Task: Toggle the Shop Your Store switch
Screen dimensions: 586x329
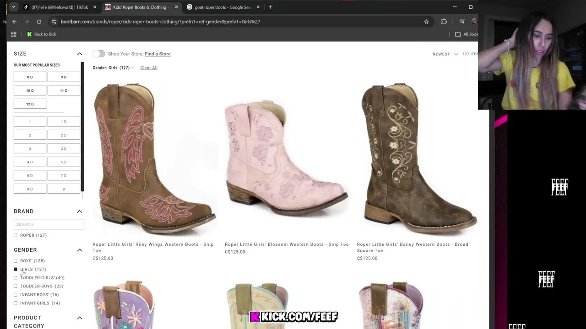Action: [x=98, y=54]
